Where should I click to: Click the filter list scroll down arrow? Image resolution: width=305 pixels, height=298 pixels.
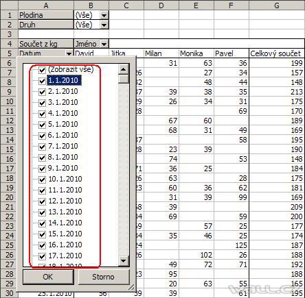[124, 260]
